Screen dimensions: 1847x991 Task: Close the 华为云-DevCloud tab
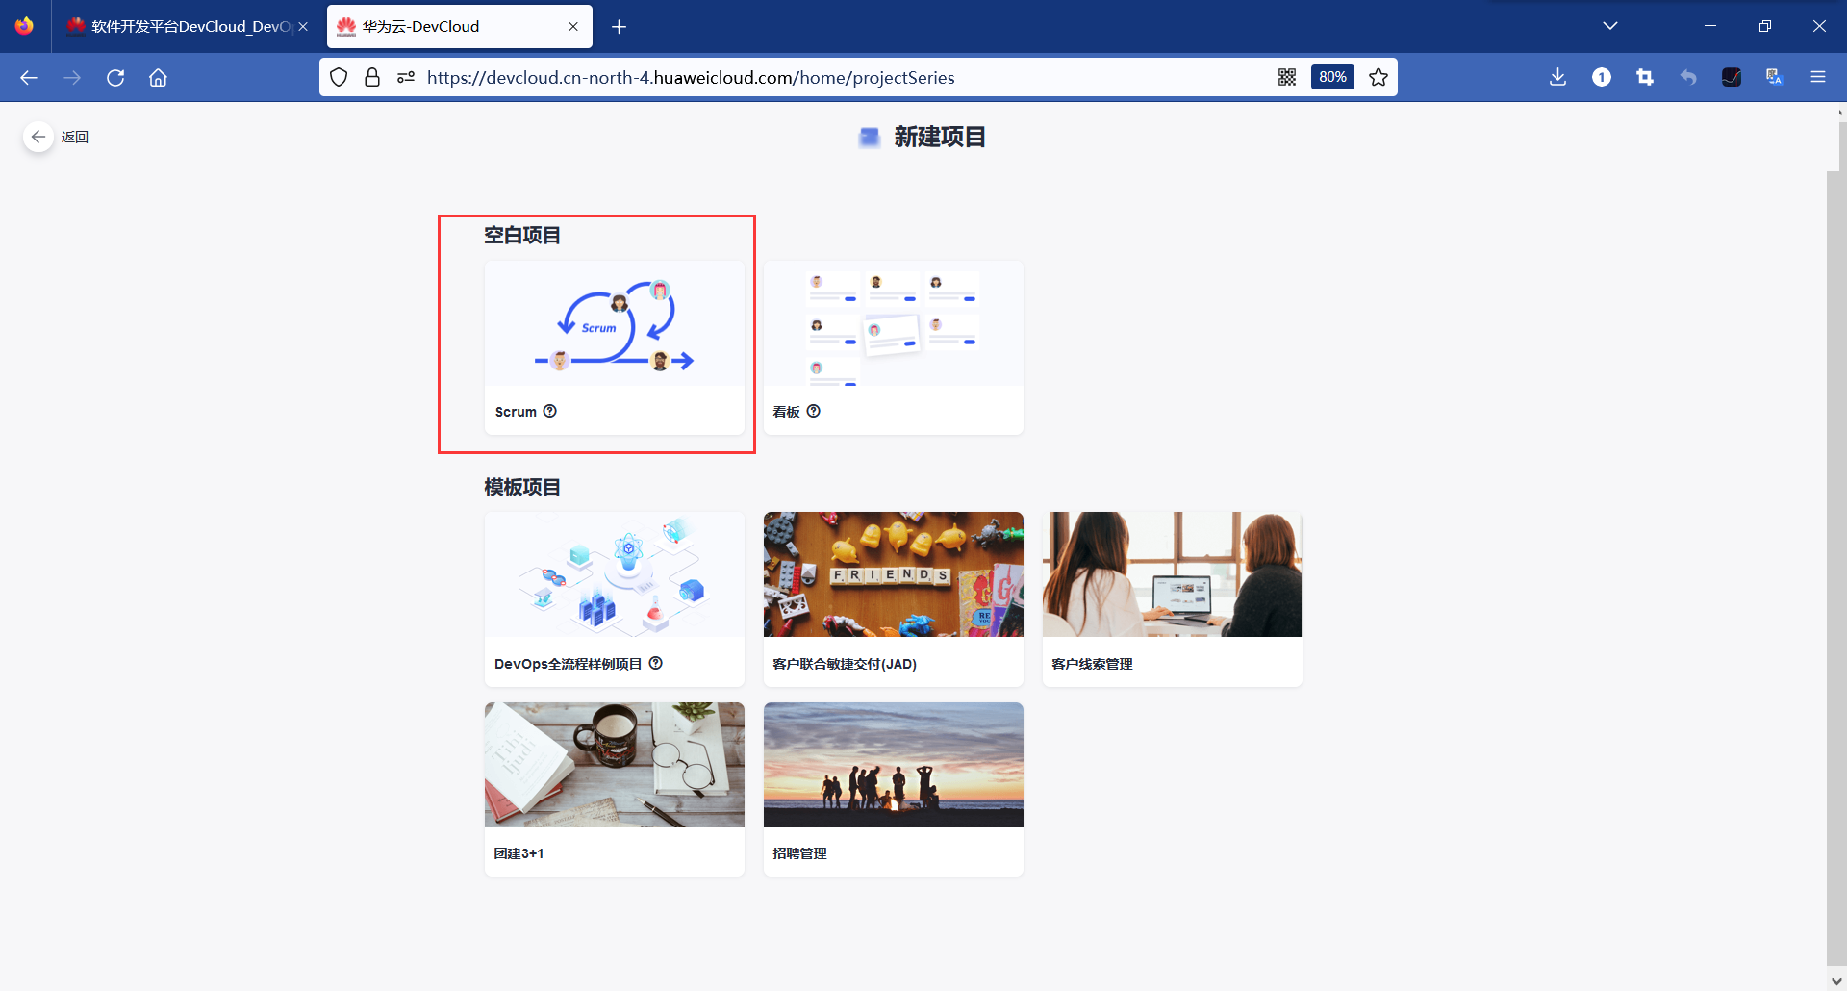click(573, 27)
